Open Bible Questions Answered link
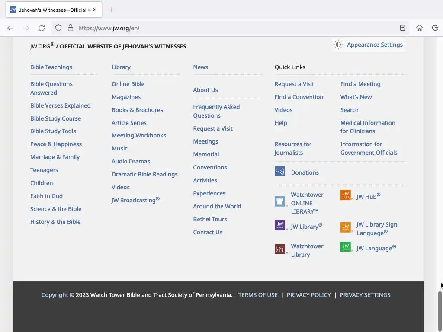The height and width of the screenshot is (332, 443). [51, 88]
